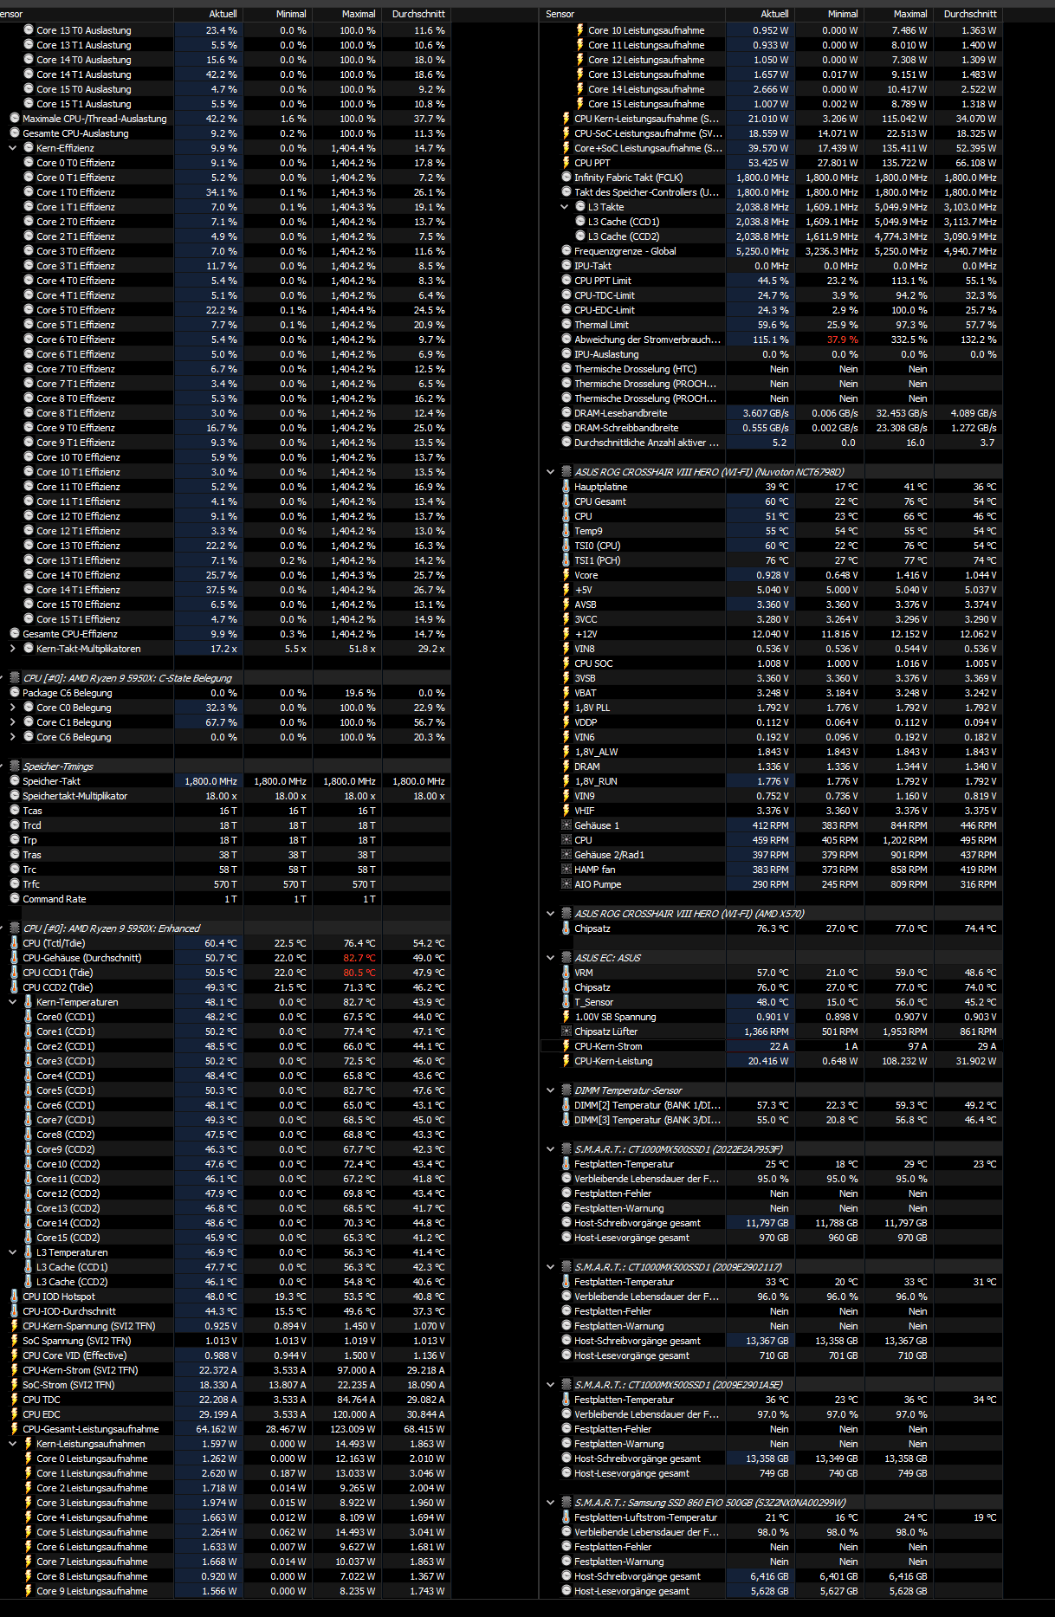This screenshot has height=1617, width=1055.
Task: Select the Gesamte CPU-Effizienz row label
Action: point(70,634)
